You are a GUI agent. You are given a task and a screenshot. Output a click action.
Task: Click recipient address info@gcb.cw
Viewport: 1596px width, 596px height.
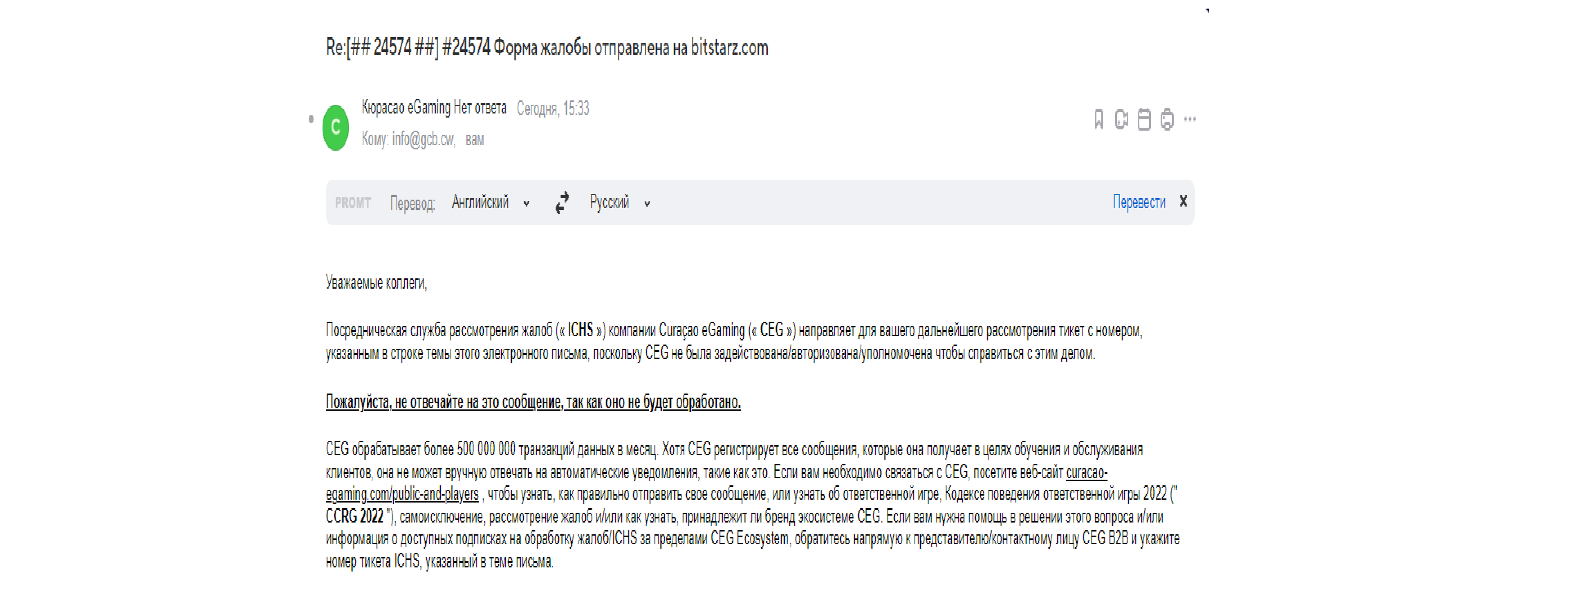423,139
